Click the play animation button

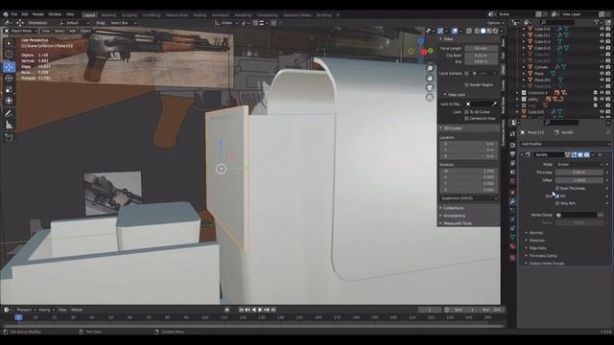tap(260, 310)
